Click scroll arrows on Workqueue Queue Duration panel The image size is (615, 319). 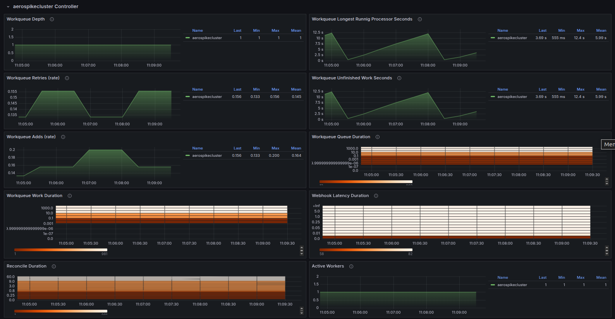click(607, 181)
